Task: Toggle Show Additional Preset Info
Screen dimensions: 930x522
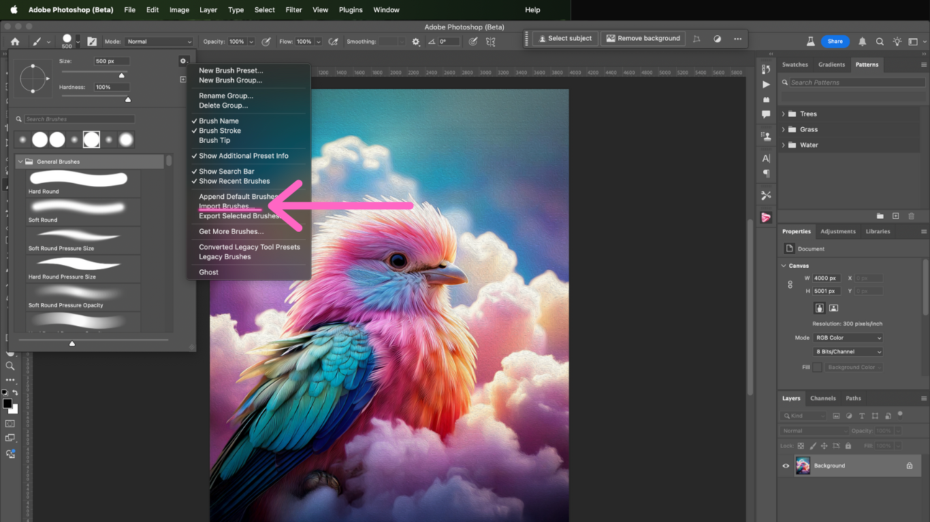Action: coord(244,156)
